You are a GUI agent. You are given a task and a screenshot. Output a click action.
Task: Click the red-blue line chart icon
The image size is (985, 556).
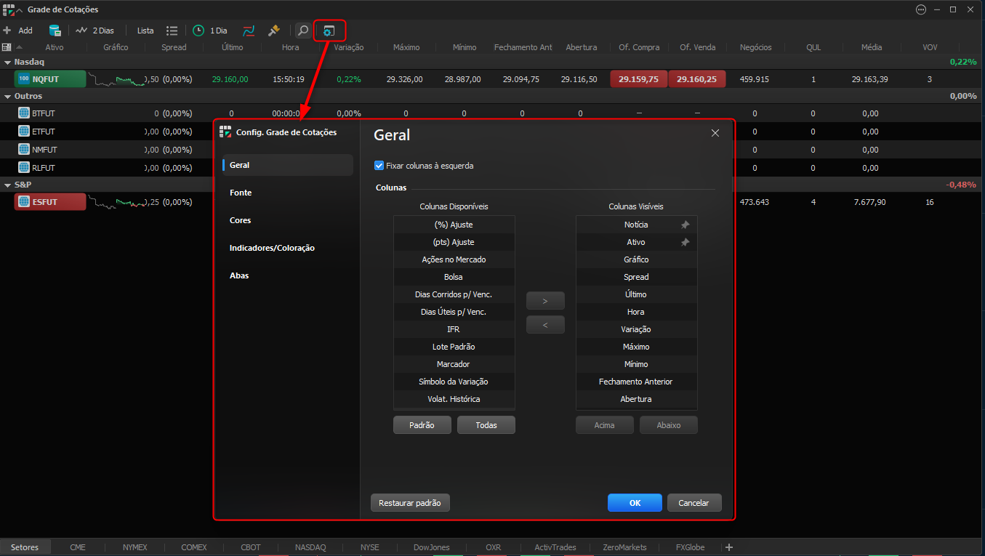pos(249,31)
